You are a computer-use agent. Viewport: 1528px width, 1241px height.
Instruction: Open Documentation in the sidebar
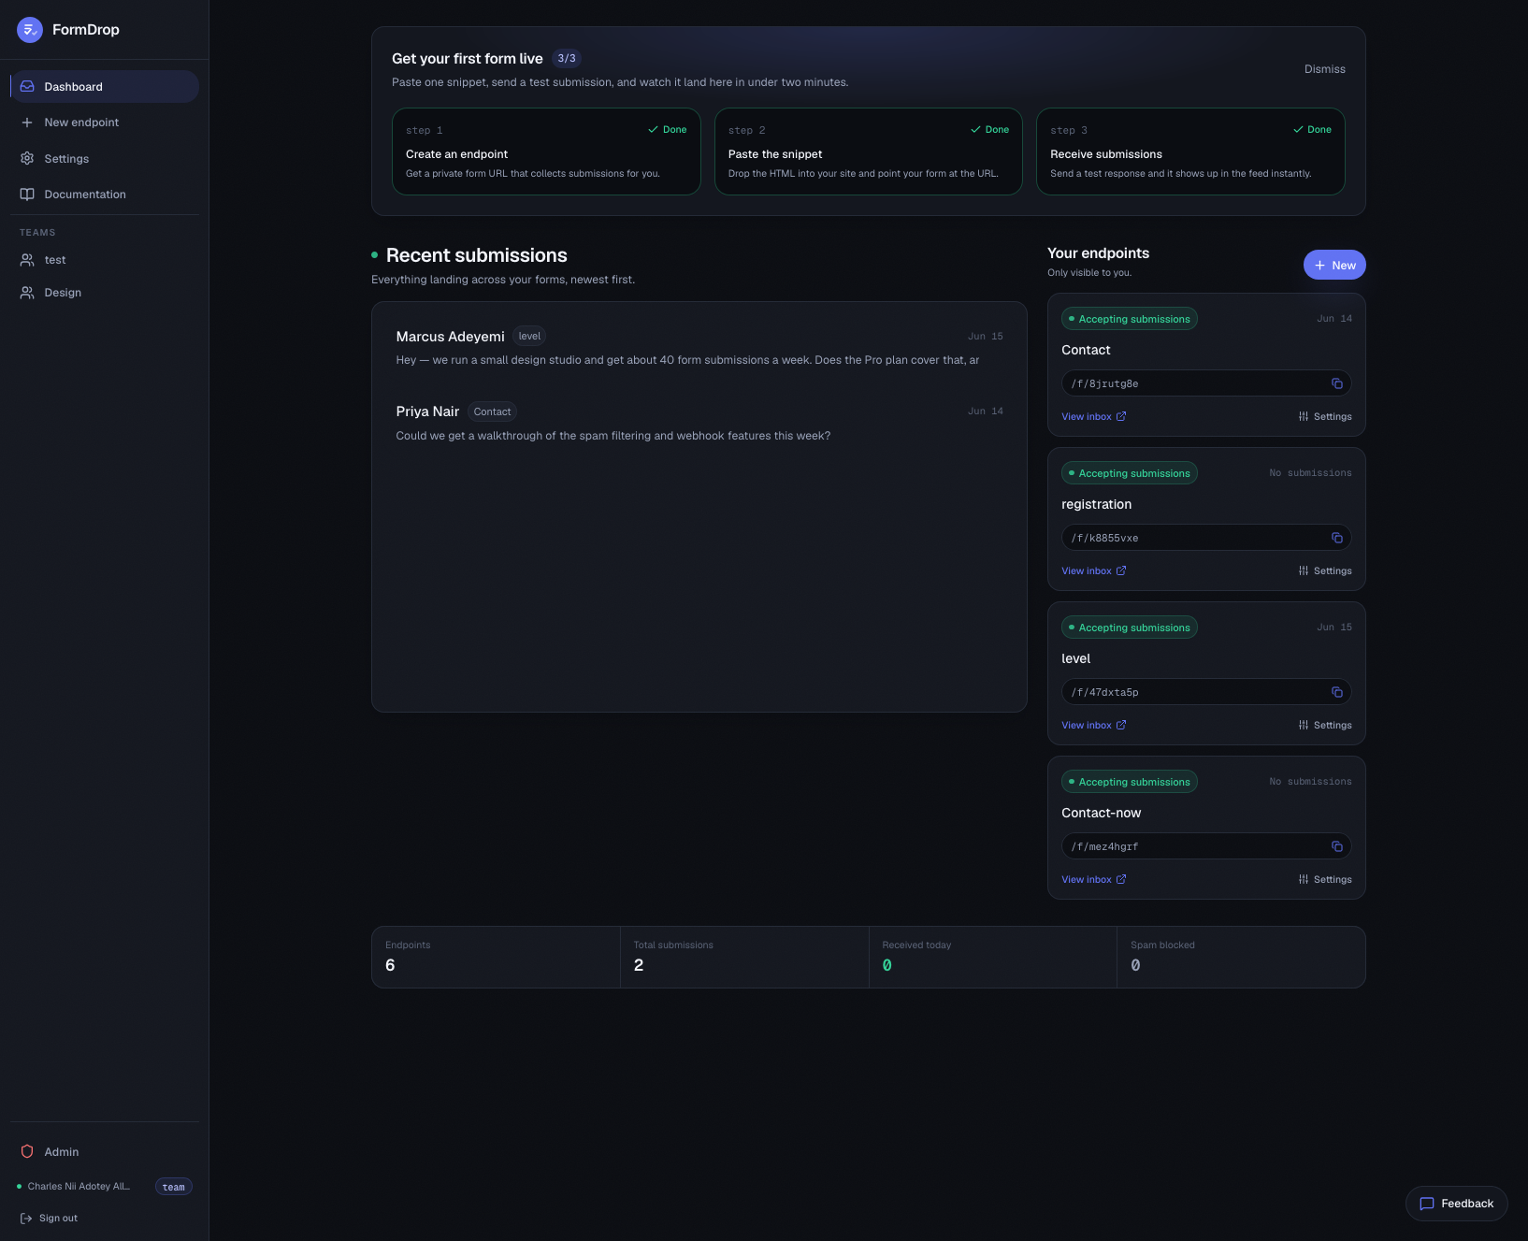pyautogui.click(x=105, y=195)
